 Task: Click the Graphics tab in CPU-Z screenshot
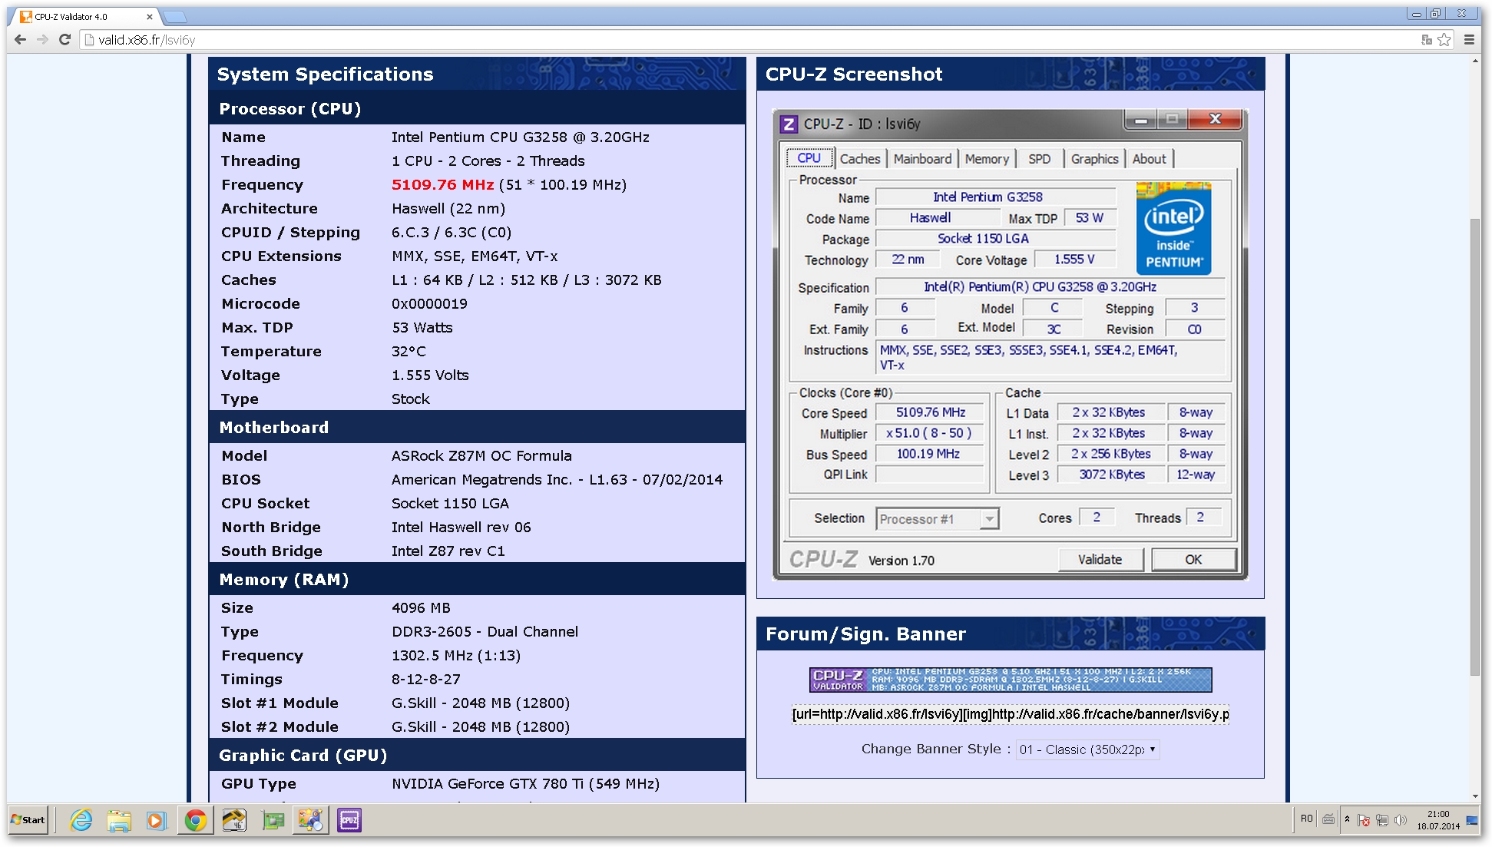[1094, 159]
